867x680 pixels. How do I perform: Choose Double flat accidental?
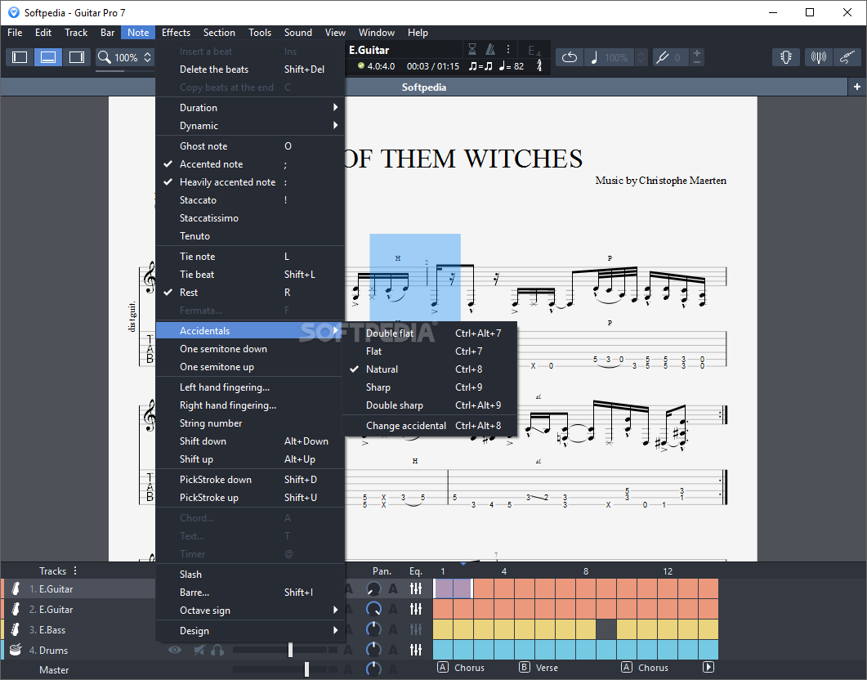[430, 333]
